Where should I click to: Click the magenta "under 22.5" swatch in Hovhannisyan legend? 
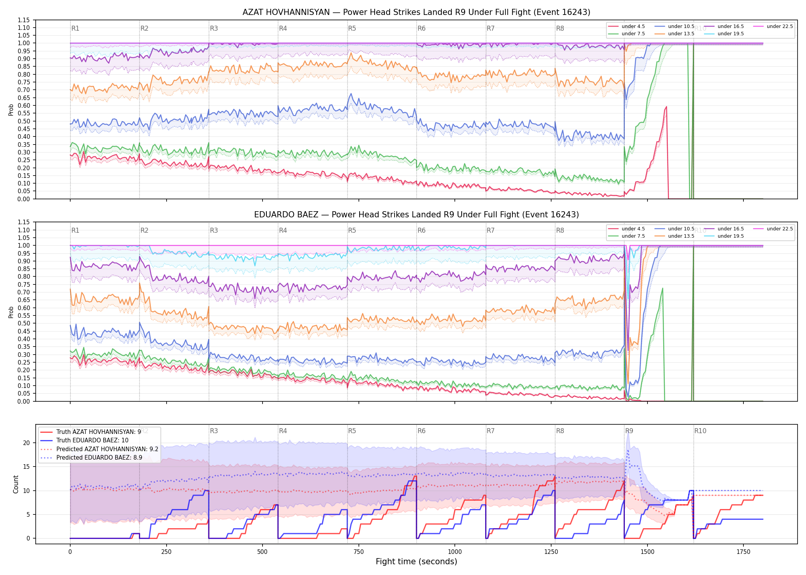758,26
